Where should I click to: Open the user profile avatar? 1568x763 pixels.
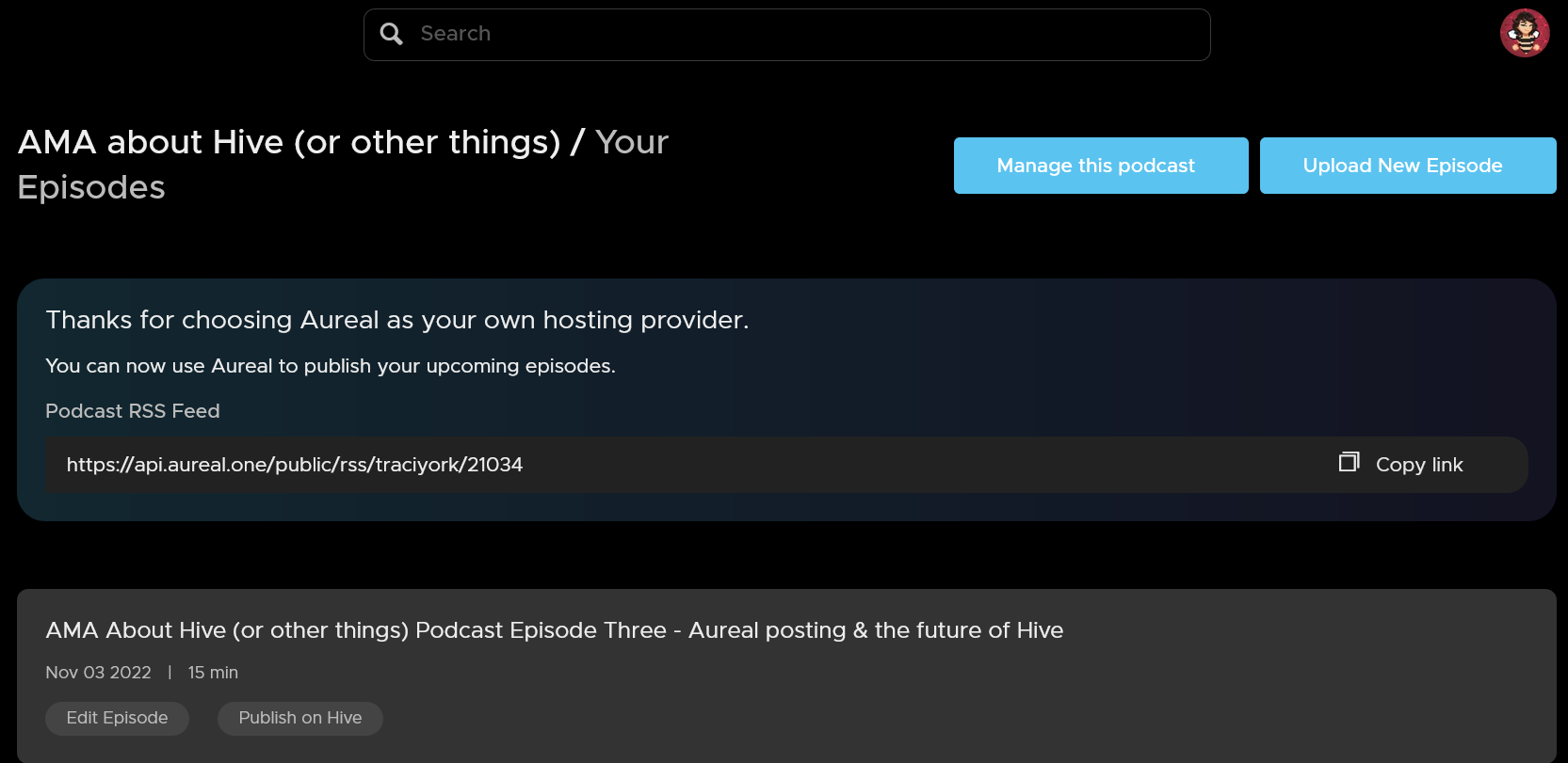(x=1525, y=33)
